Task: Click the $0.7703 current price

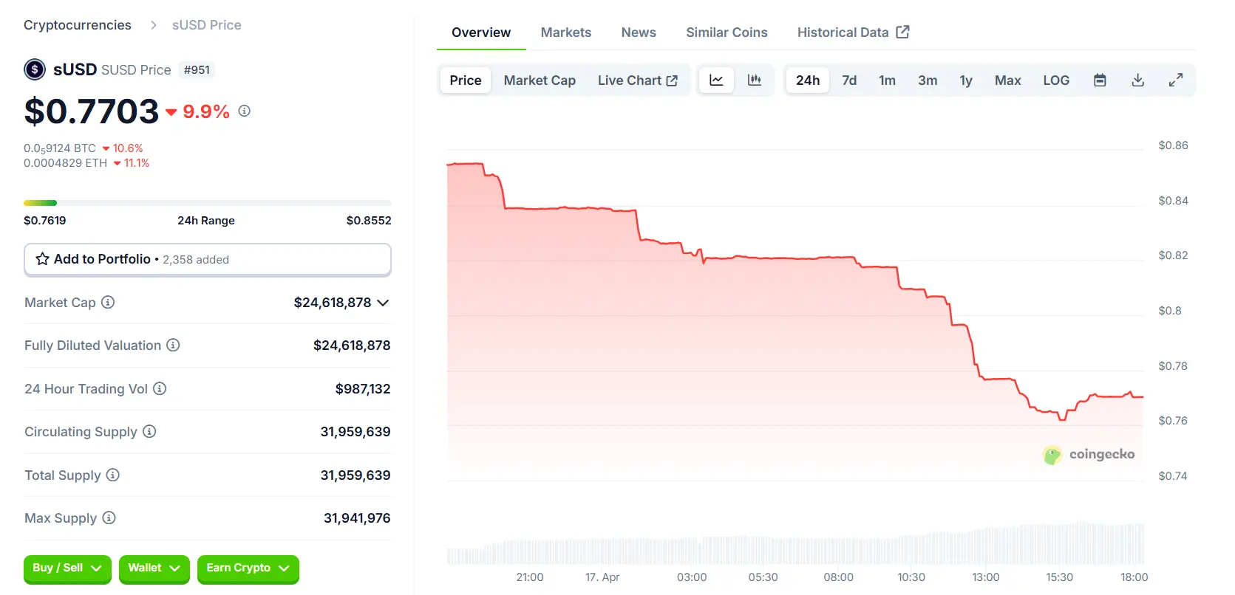Action: pos(92,111)
